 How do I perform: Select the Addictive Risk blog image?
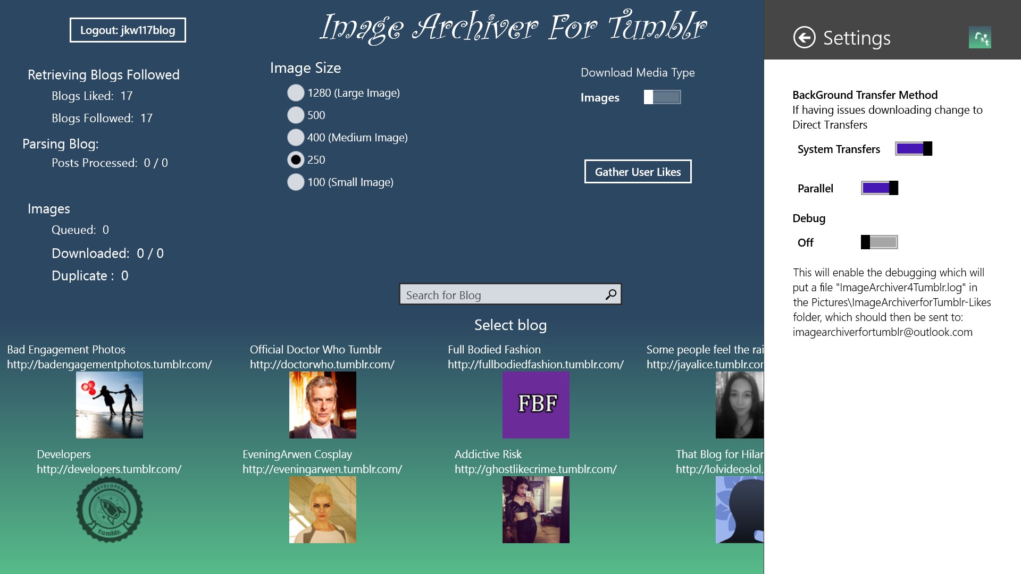pyautogui.click(x=535, y=510)
